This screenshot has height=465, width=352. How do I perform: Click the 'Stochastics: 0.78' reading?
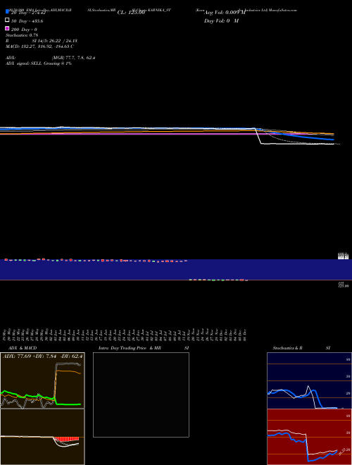[x=22, y=35]
